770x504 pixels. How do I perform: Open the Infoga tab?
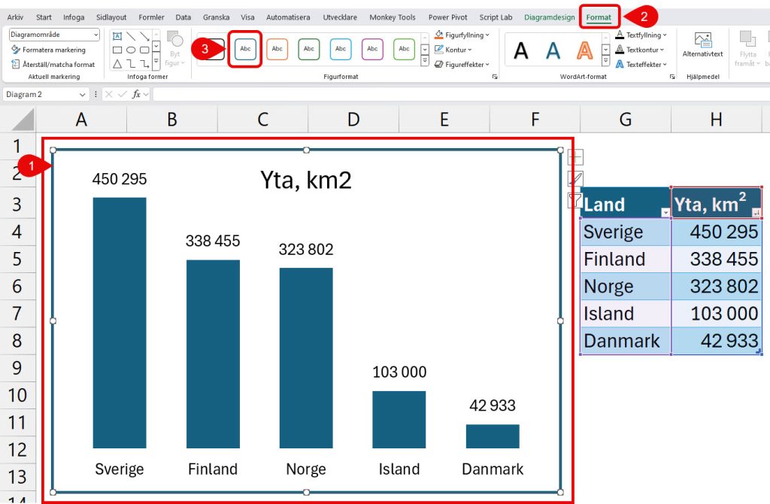[x=74, y=17]
